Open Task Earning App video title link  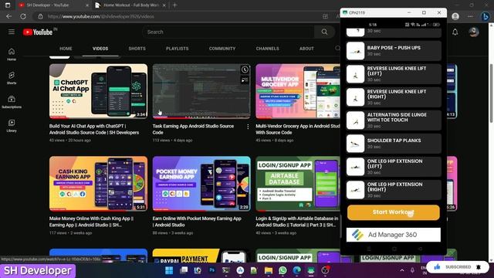193,129
